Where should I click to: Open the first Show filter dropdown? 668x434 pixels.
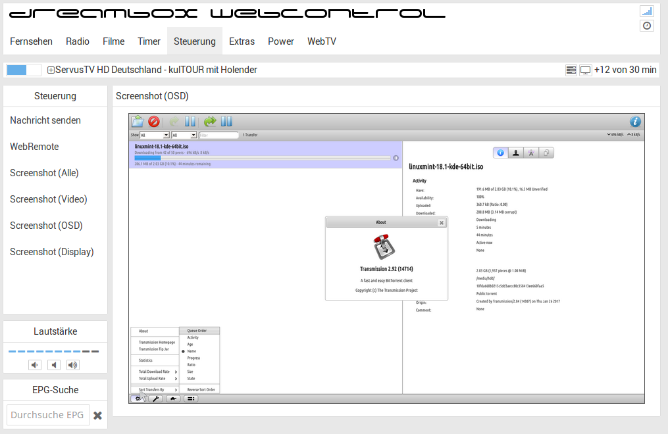click(154, 135)
